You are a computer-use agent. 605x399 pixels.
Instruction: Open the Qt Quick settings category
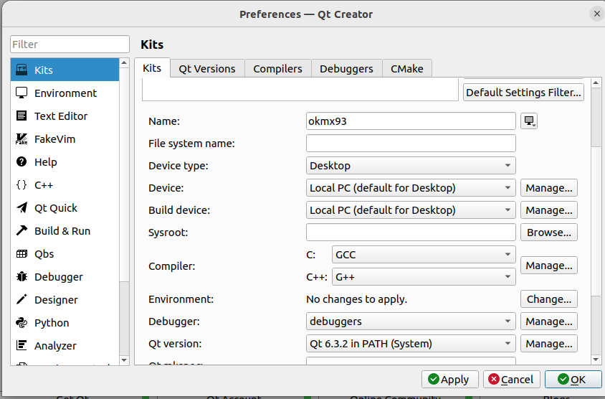click(x=55, y=208)
